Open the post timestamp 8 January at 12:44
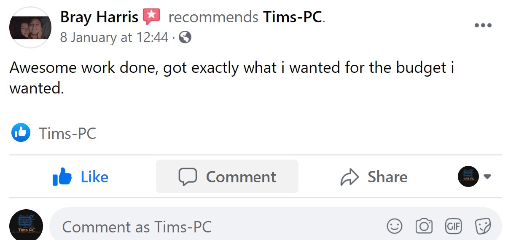 tap(114, 38)
